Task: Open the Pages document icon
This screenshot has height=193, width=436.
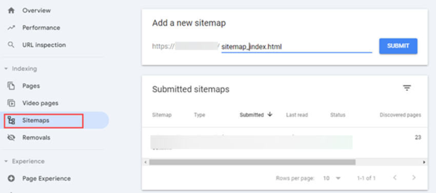Action: point(11,86)
